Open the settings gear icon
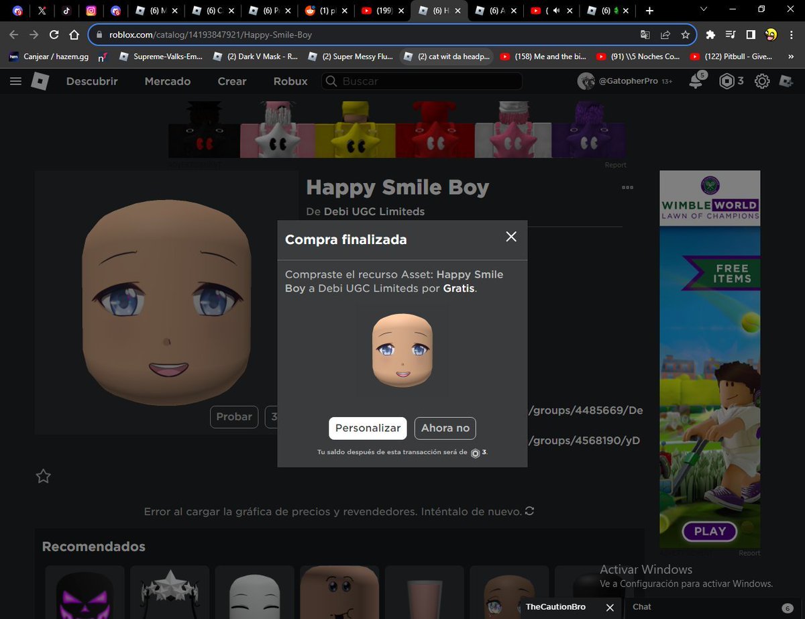The image size is (805, 619). 762,81
